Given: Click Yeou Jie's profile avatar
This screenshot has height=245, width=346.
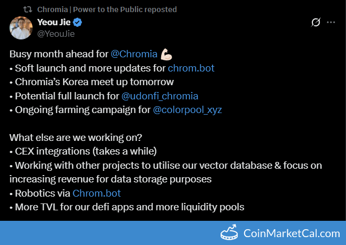Looking at the screenshot, I should click(x=21, y=27).
